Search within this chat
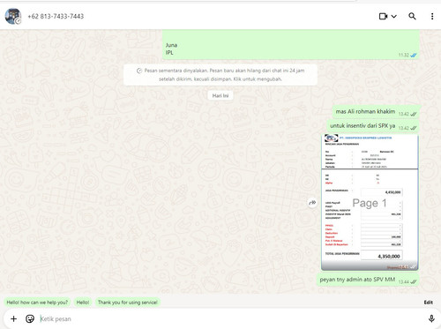 pos(412,16)
